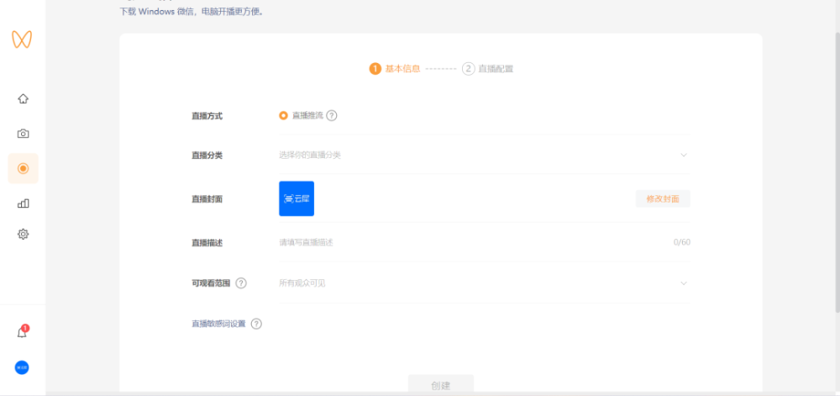Viewport: 840px width, 396px height.
Task: Click the blue 云犀 cover thumbnail
Action: click(x=297, y=198)
